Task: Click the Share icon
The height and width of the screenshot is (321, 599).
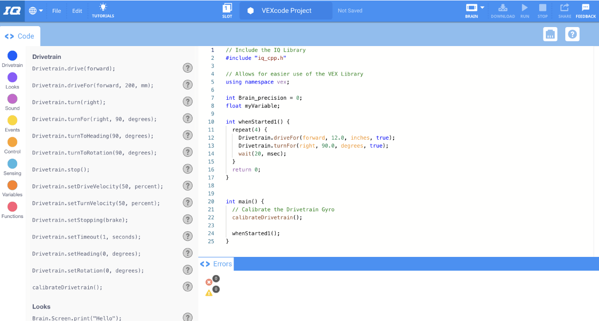Action: (564, 8)
